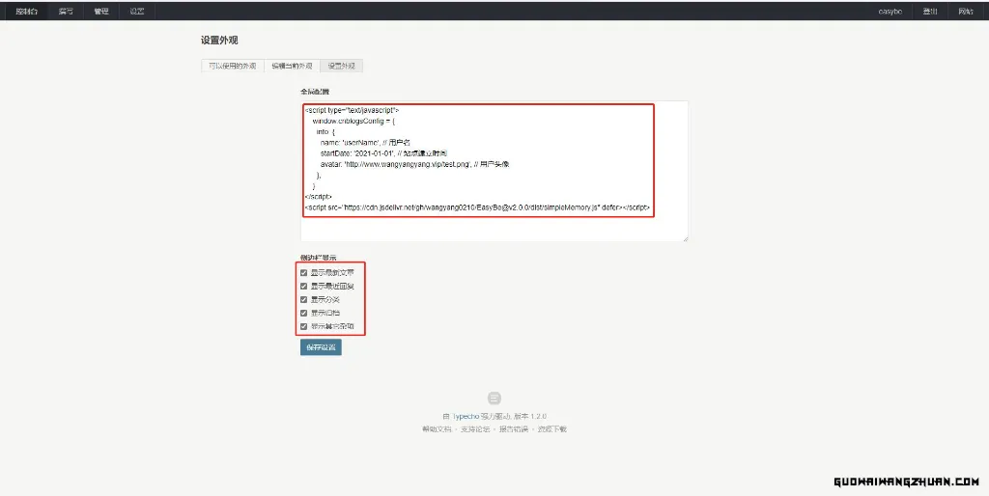This screenshot has width=989, height=496.
Task: Uncheck the 显示归档 checkbox
Action: (x=303, y=314)
